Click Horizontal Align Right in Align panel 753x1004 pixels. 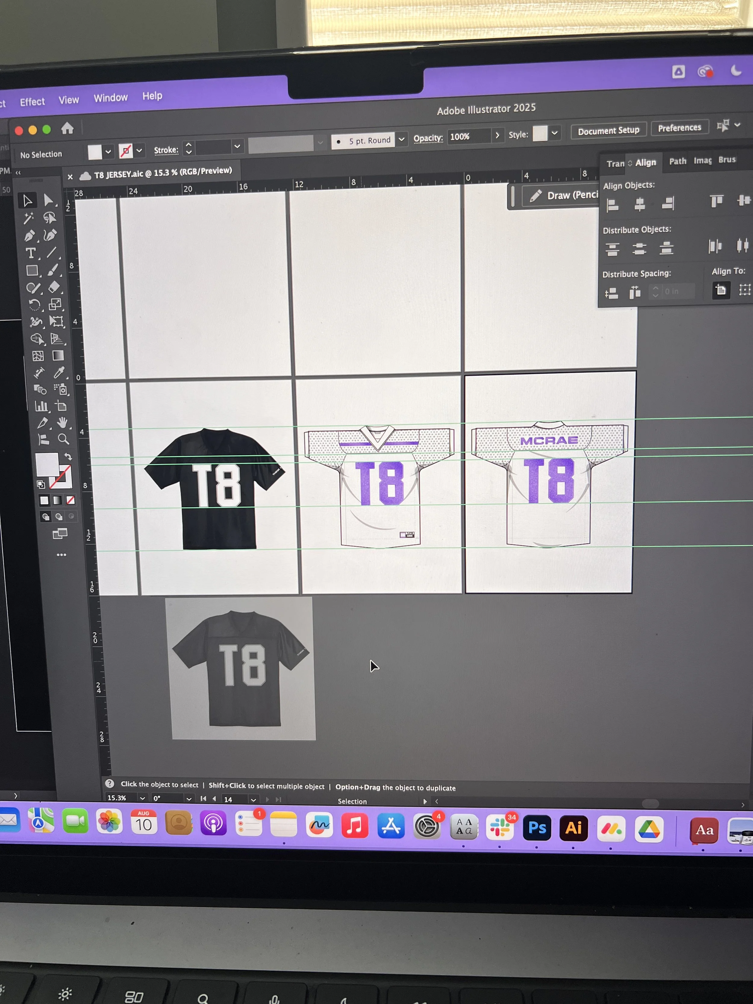(668, 203)
